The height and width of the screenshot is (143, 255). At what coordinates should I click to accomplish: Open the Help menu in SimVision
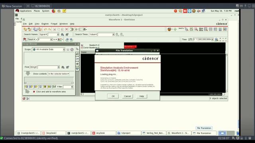(x=72, y=24)
